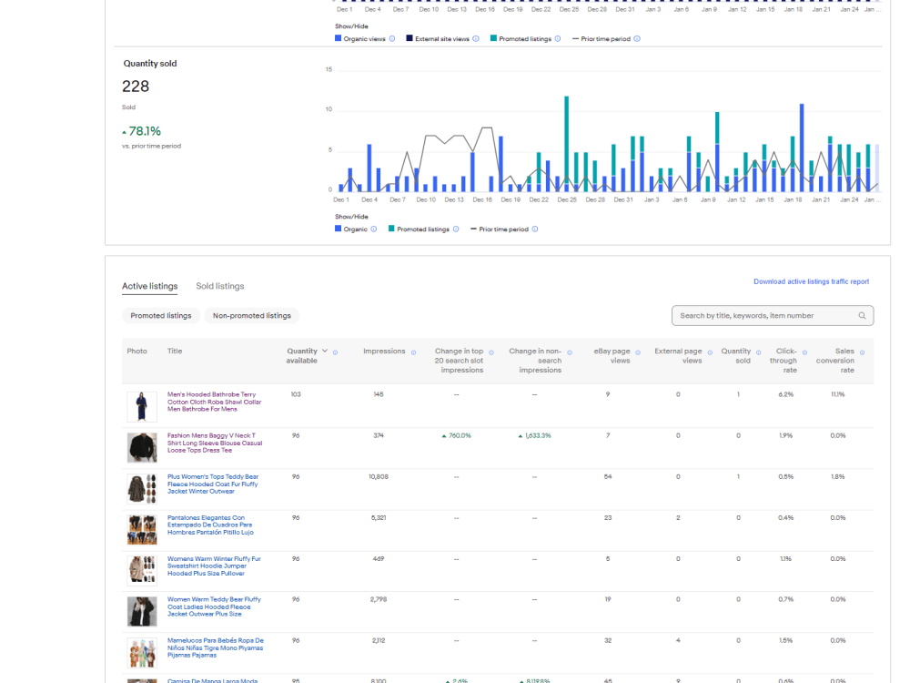Open info icon next to External site views
This screenshot has width=910, height=683.
pos(476,39)
